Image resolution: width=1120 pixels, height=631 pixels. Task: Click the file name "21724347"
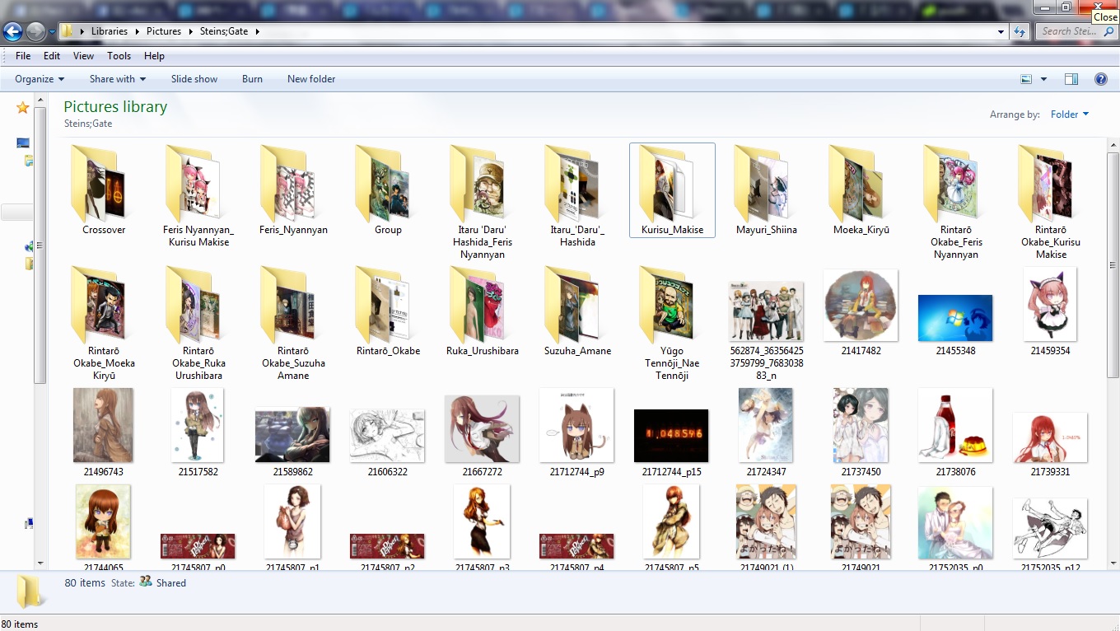click(766, 472)
